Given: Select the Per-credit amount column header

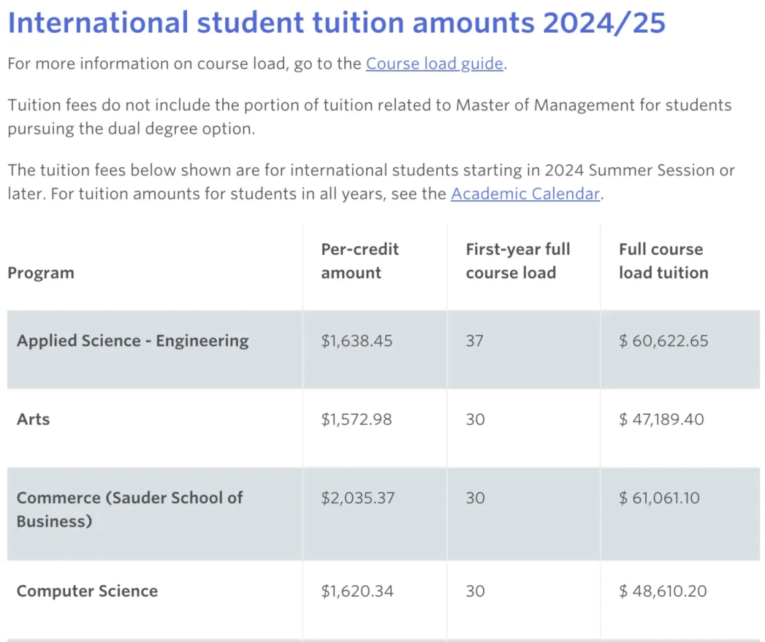Looking at the screenshot, I should pos(359,261).
